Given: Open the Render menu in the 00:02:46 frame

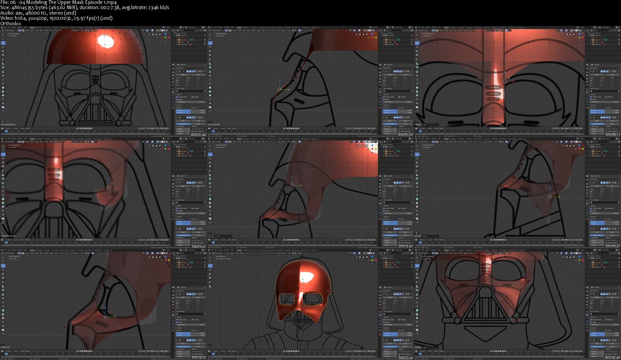Looking at the screenshot, I should point(14,28).
